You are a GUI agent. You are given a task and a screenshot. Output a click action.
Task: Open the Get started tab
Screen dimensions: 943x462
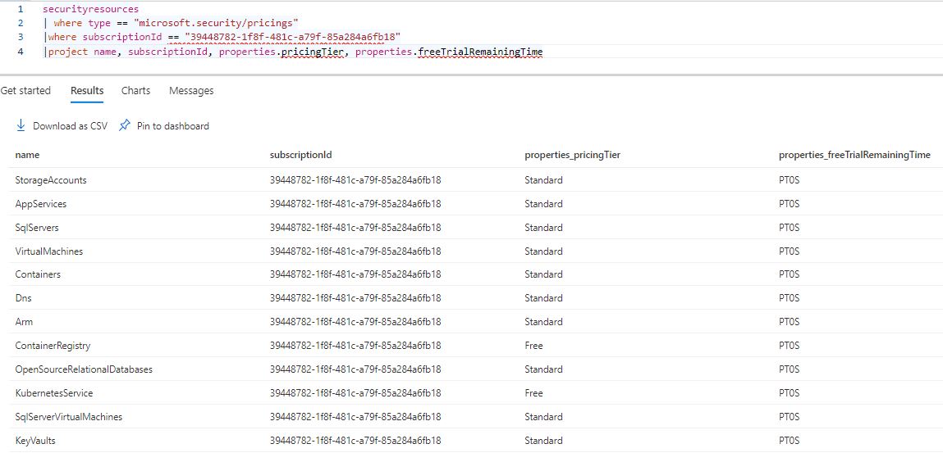pyautogui.click(x=25, y=91)
